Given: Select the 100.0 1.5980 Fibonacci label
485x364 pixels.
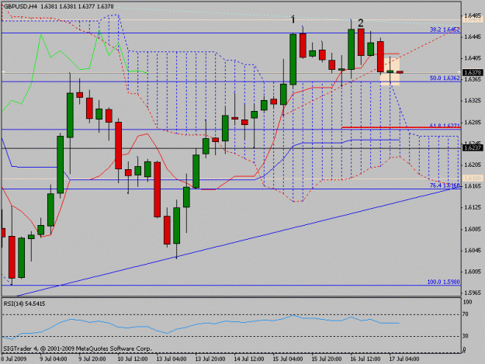Looking at the screenshot, I should 444,282.
